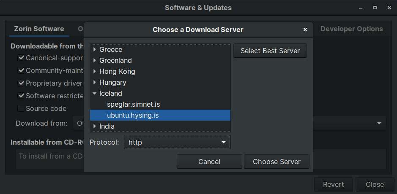Click the Revert button
Image resolution: width=397 pixels, height=194 pixels.
coord(334,184)
